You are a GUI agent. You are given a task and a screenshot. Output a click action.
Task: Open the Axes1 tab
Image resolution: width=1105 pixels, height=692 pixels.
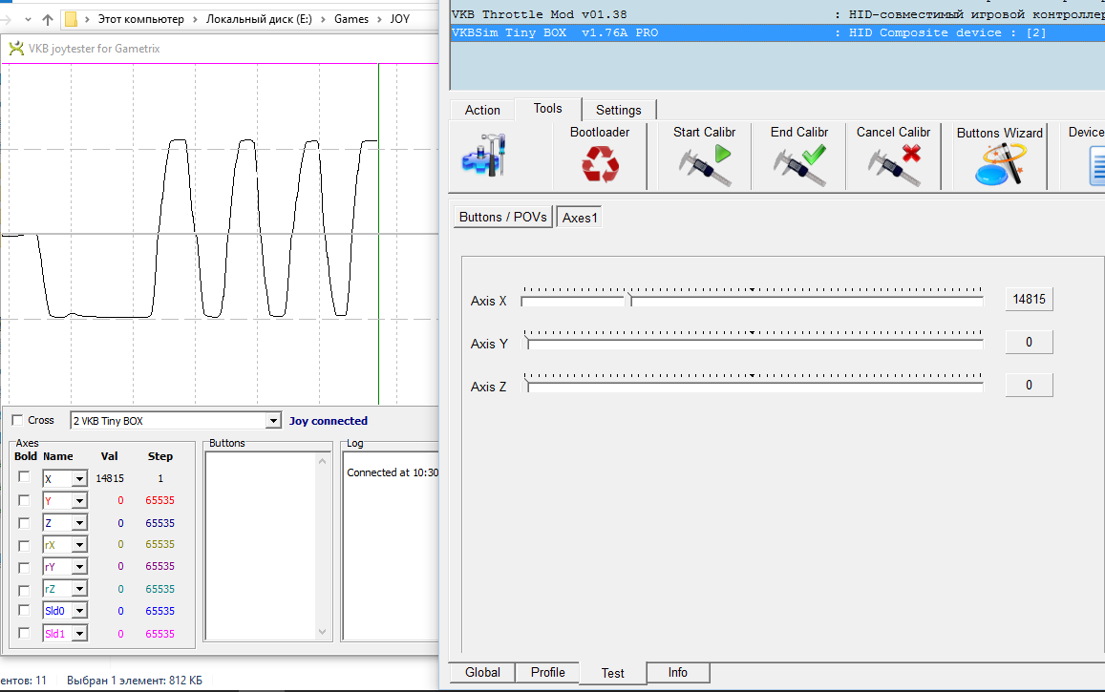pyautogui.click(x=580, y=218)
